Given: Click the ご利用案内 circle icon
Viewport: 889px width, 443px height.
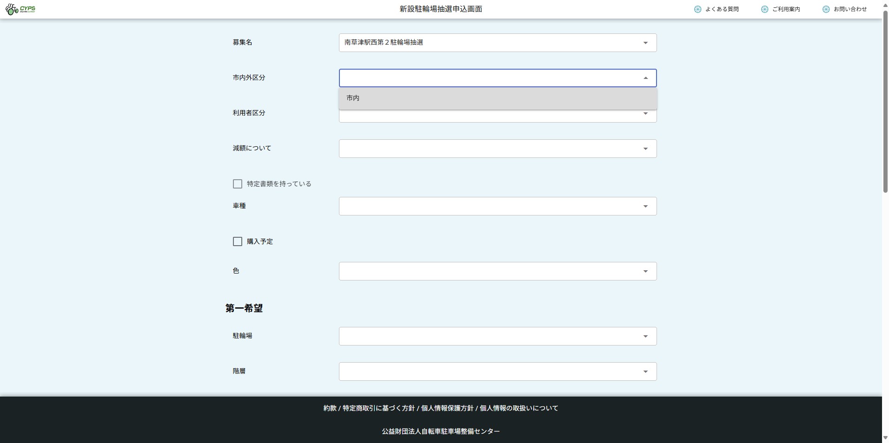Looking at the screenshot, I should pyautogui.click(x=764, y=9).
